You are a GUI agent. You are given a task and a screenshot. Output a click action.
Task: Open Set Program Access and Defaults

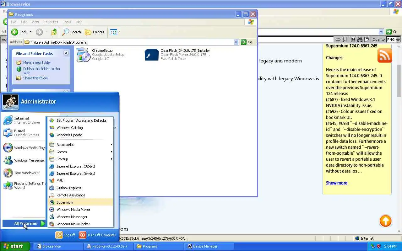click(80, 120)
